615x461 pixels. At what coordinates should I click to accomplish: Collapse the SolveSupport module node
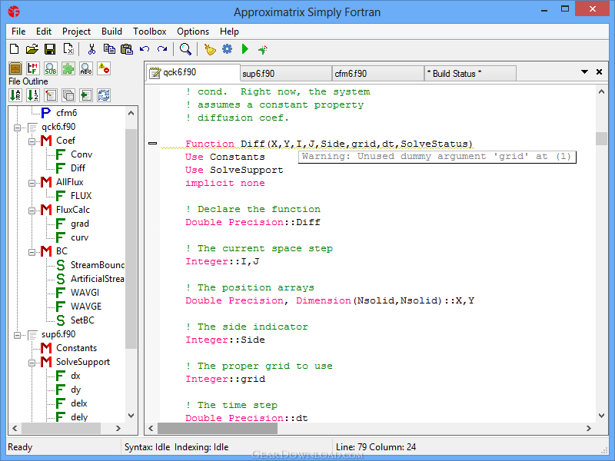[x=32, y=363]
